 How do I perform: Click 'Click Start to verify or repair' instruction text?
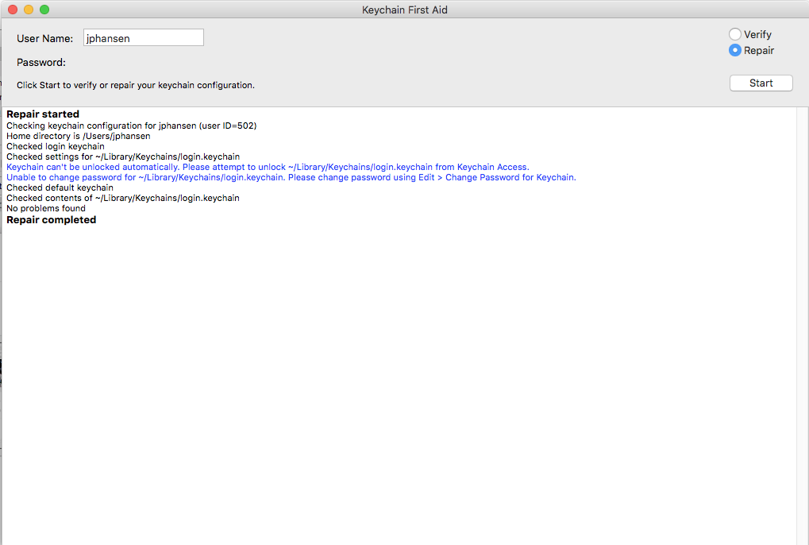pos(136,85)
